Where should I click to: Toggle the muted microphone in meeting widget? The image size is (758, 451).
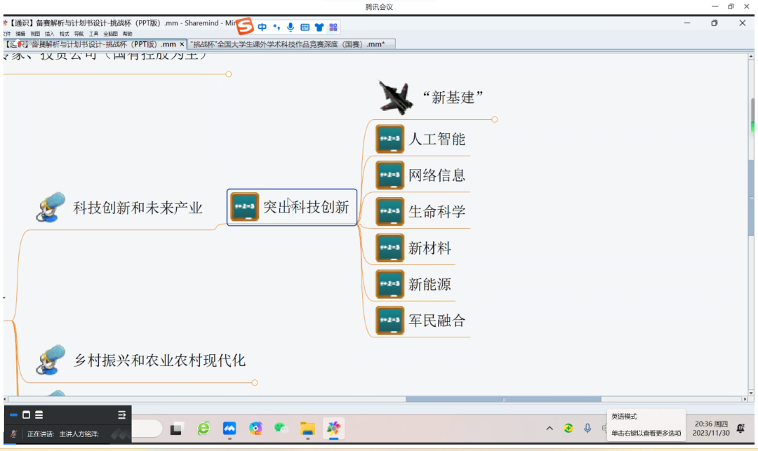click(x=13, y=434)
